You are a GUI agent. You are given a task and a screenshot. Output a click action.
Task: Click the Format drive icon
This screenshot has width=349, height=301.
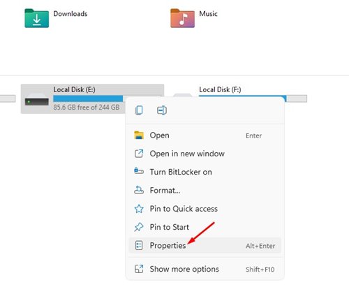click(139, 190)
